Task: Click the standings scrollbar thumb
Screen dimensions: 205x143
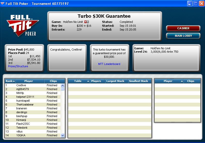Action: pyautogui.click(x=63, y=89)
